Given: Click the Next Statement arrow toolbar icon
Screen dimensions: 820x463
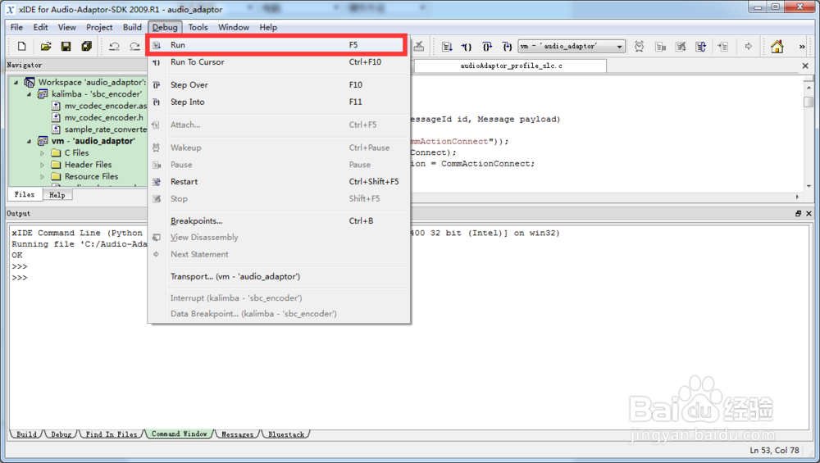Looking at the screenshot, I should coord(749,47).
